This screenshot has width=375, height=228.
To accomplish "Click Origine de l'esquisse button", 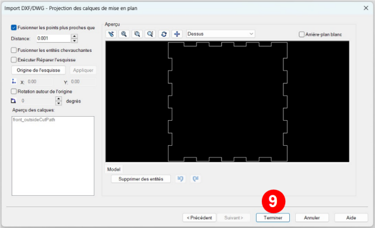I will (x=39, y=70).
